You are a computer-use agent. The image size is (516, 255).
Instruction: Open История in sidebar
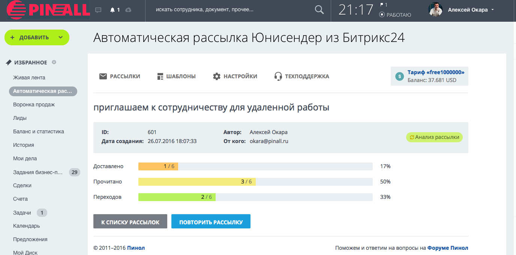coord(24,145)
